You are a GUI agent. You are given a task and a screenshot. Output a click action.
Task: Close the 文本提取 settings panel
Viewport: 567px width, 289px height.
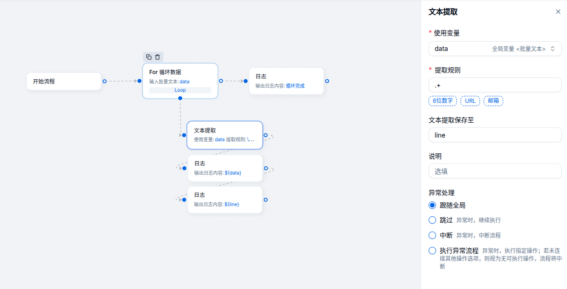coord(558,12)
